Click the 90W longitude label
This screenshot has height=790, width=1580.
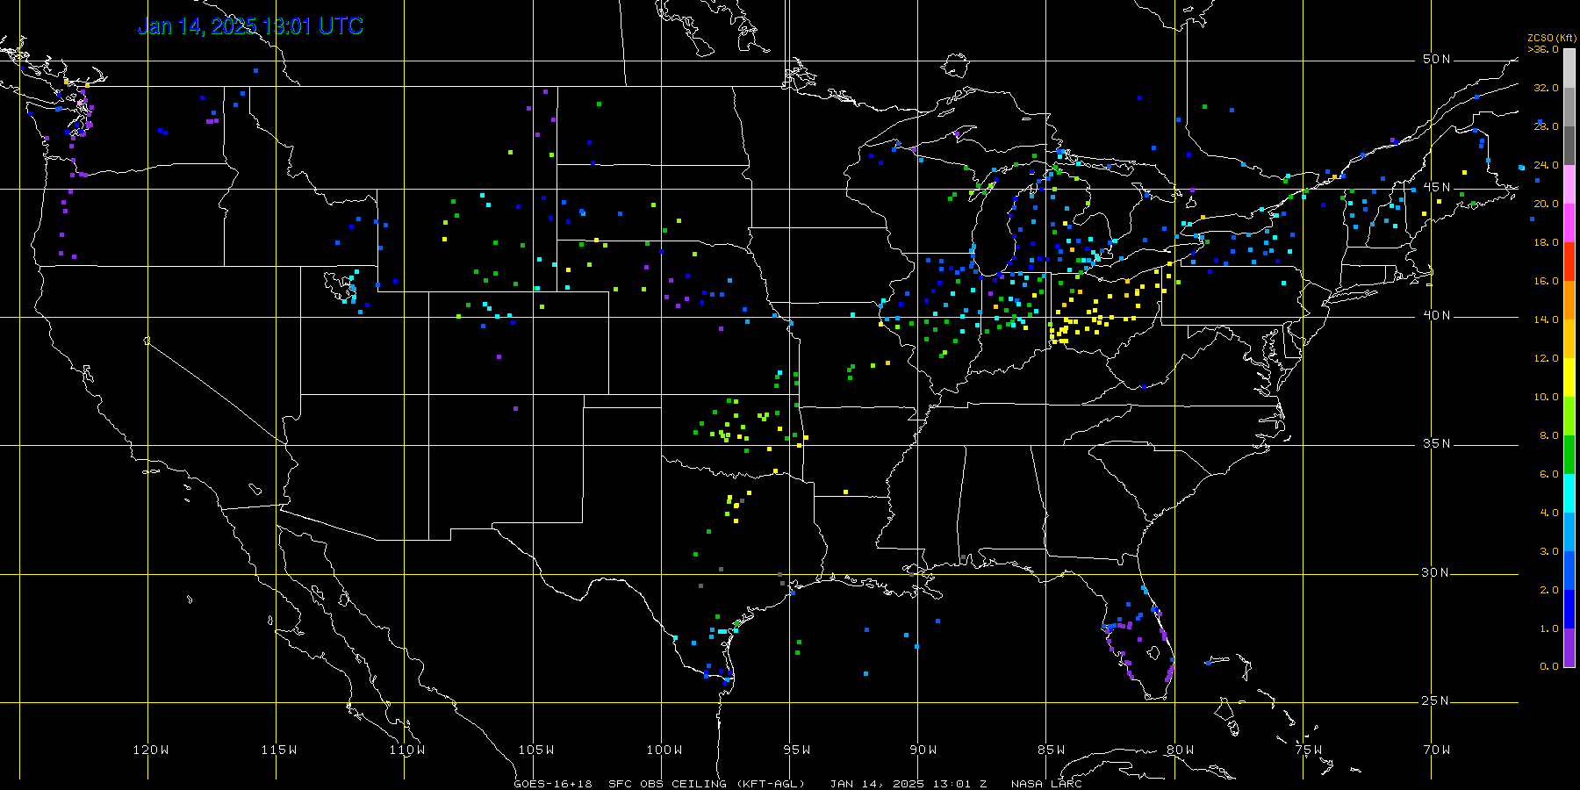tap(923, 750)
